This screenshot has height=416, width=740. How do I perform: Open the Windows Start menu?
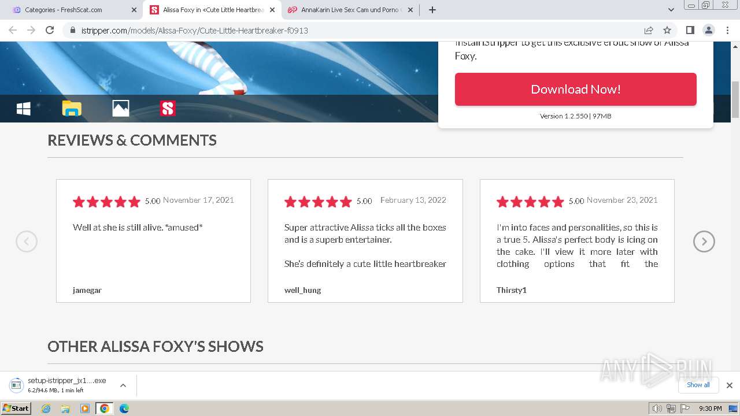pos(16,408)
